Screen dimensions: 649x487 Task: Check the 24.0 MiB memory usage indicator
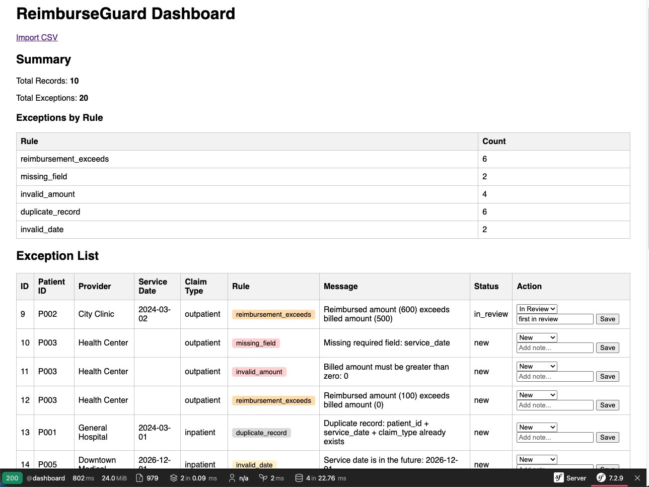pos(114,478)
